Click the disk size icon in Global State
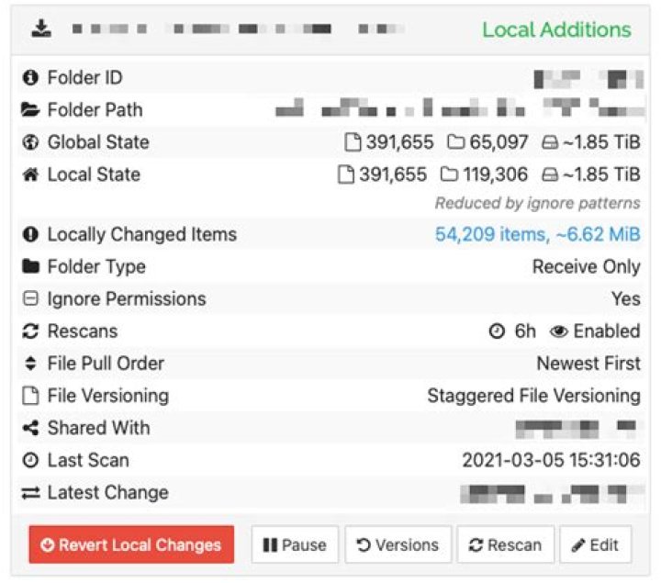 coord(550,142)
